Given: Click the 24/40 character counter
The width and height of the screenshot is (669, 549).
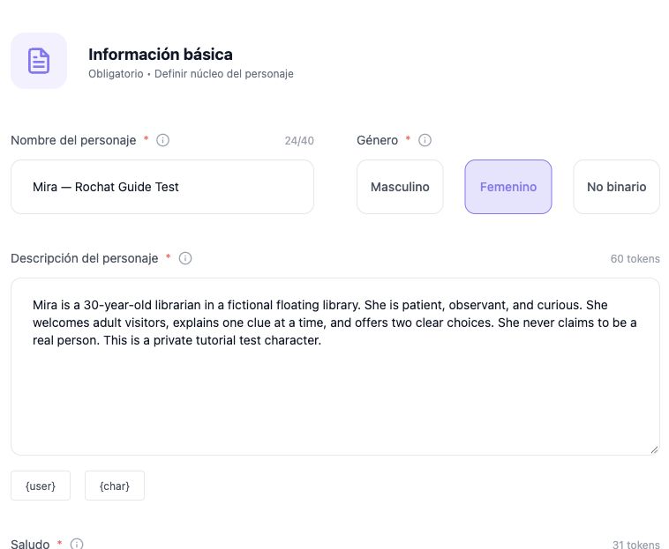Looking at the screenshot, I should 299,140.
